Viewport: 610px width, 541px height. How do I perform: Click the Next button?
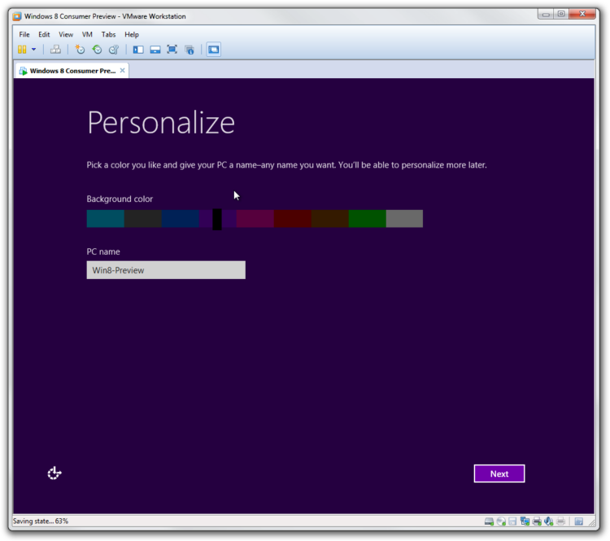pos(499,473)
